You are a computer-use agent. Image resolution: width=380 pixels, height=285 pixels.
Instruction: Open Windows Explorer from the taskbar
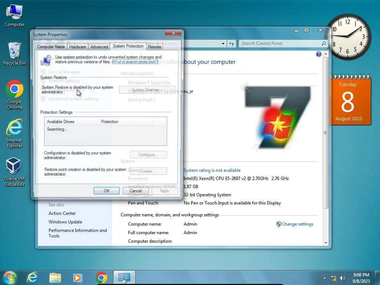click(55, 278)
